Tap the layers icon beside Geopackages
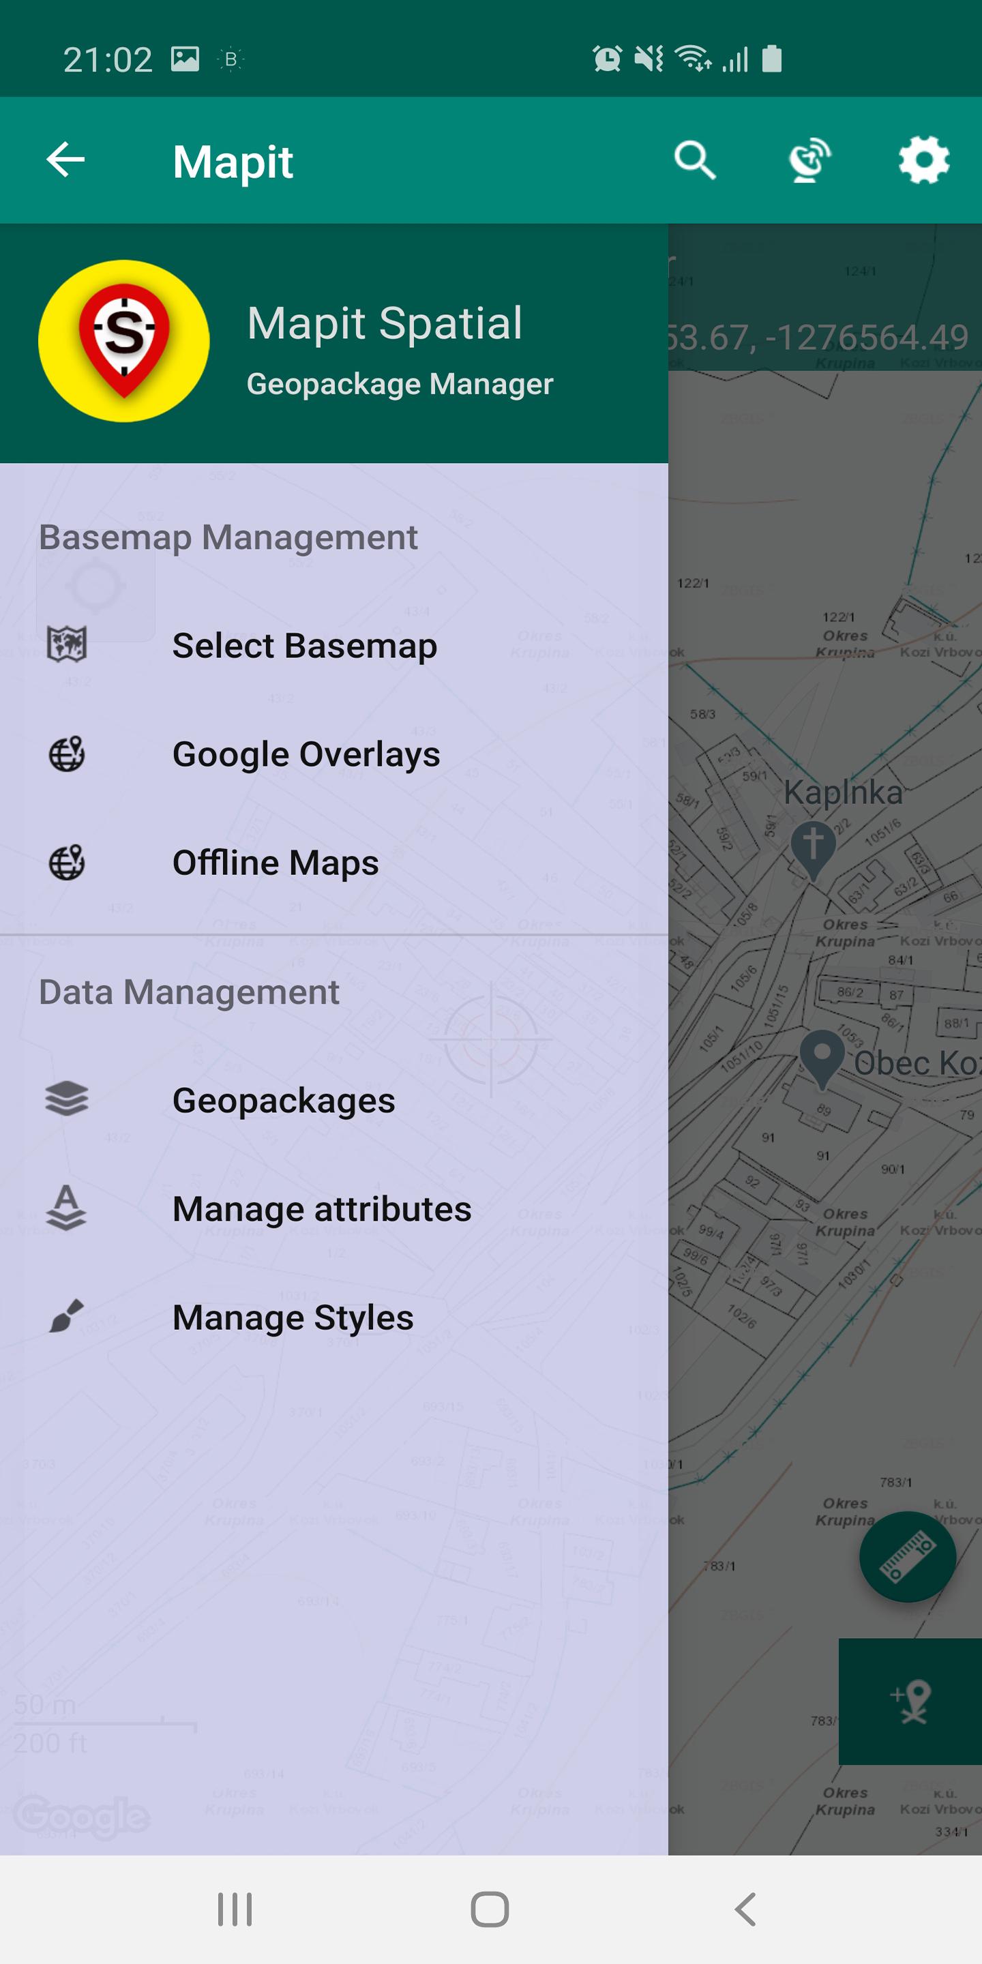The height and width of the screenshot is (1964, 982). pyautogui.click(x=67, y=1099)
